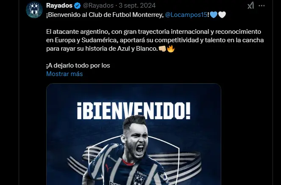Click the ¡BIENVENIDO! headline in image
Viewport: 281px width, 185px height.
(x=134, y=111)
